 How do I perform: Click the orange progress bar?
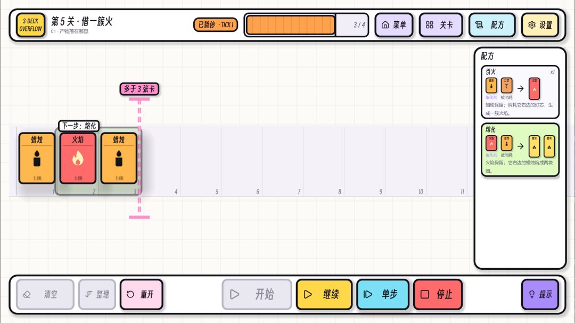291,25
